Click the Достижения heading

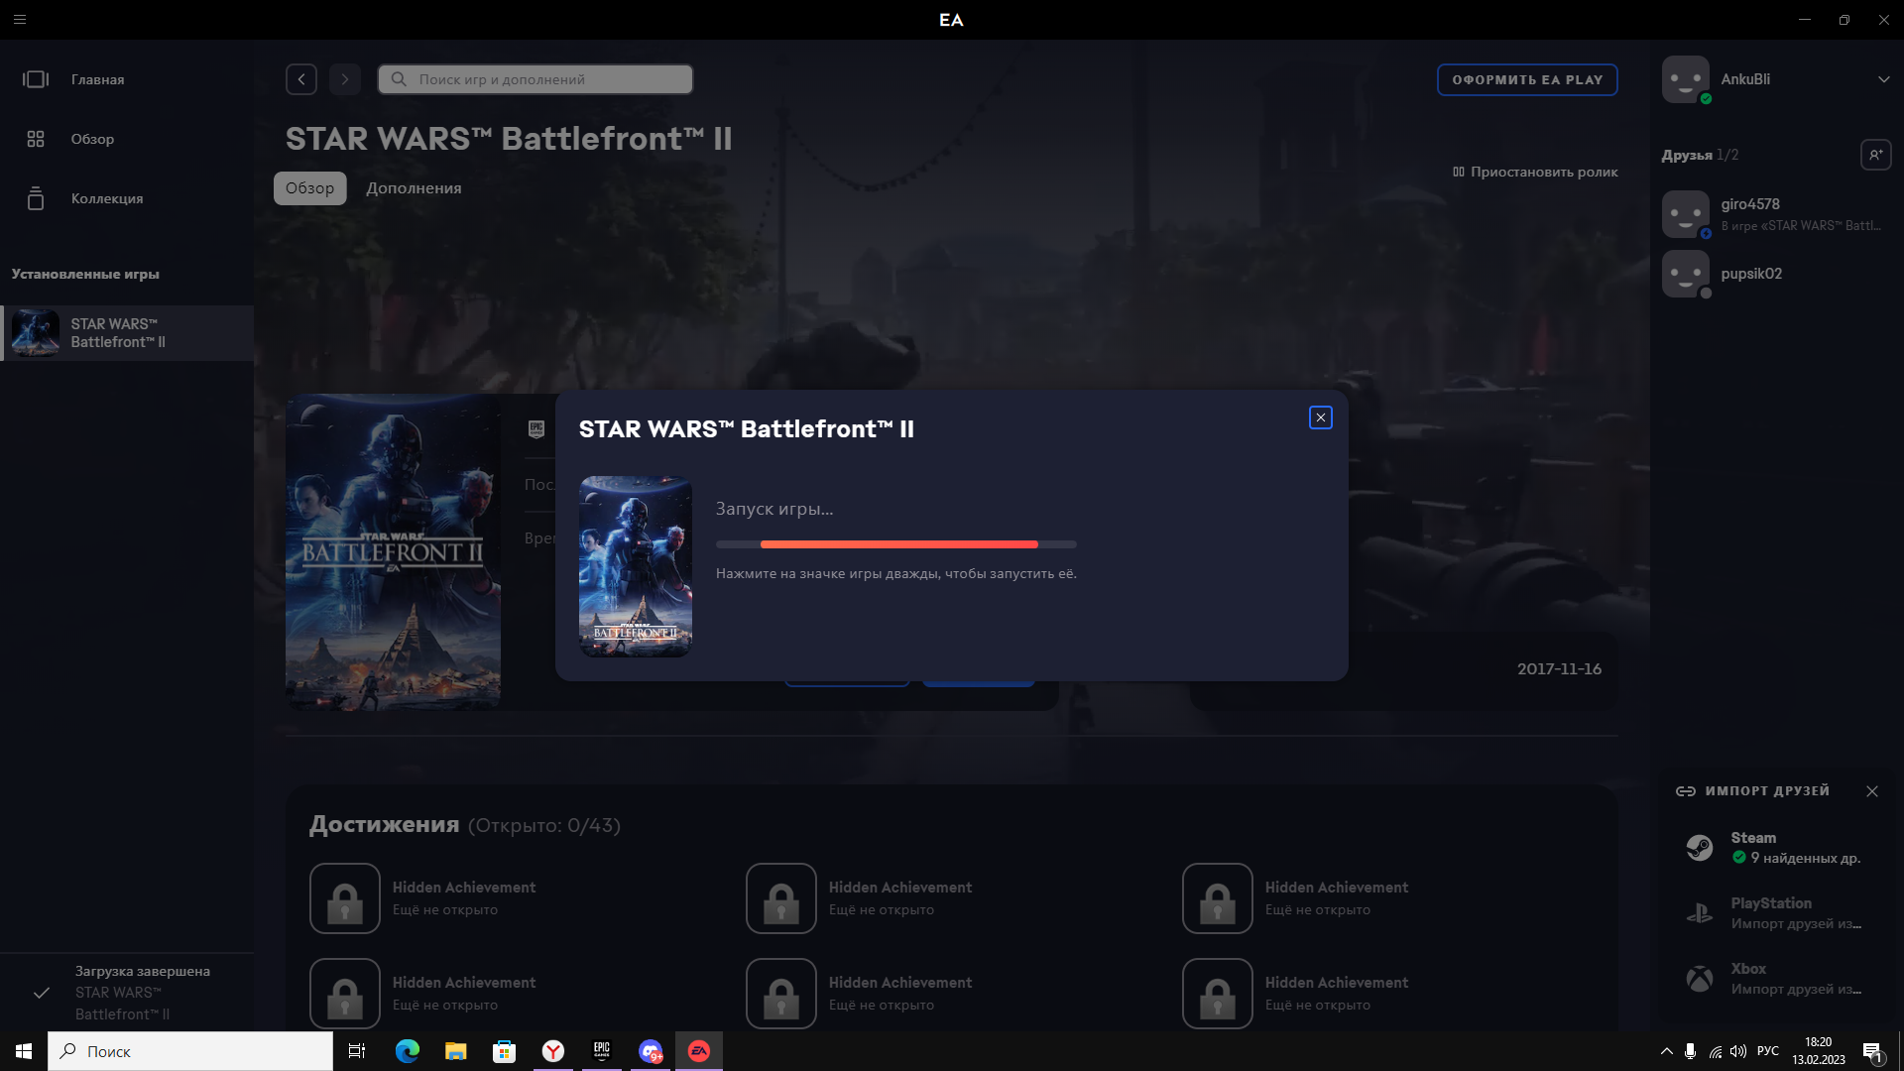click(x=384, y=824)
